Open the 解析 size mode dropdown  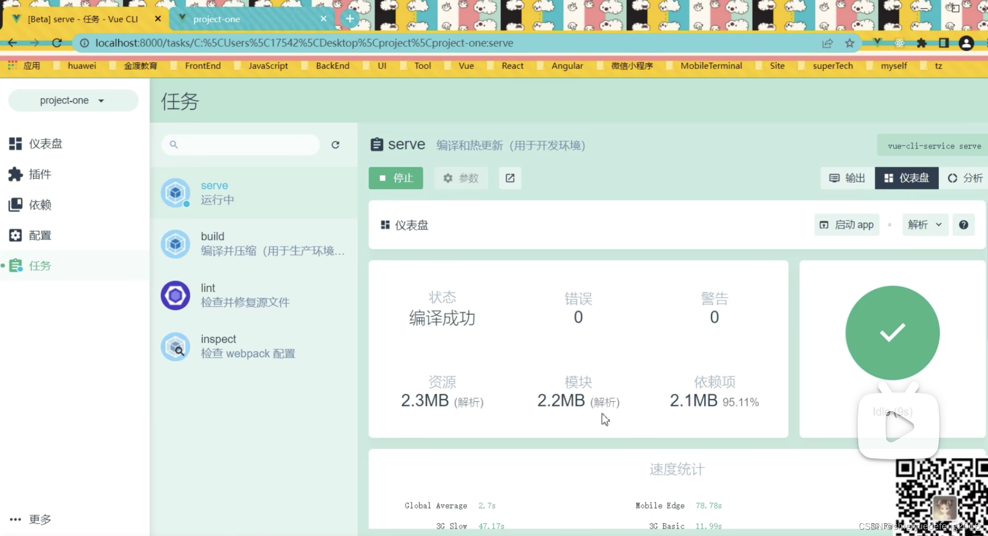925,225
